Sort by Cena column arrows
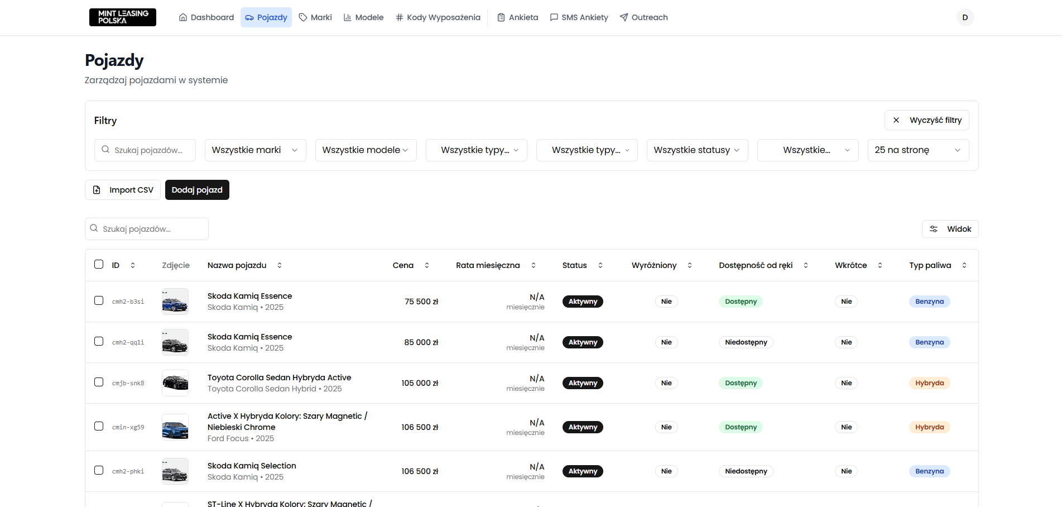The image size is (1062, 507). [427, 265]
